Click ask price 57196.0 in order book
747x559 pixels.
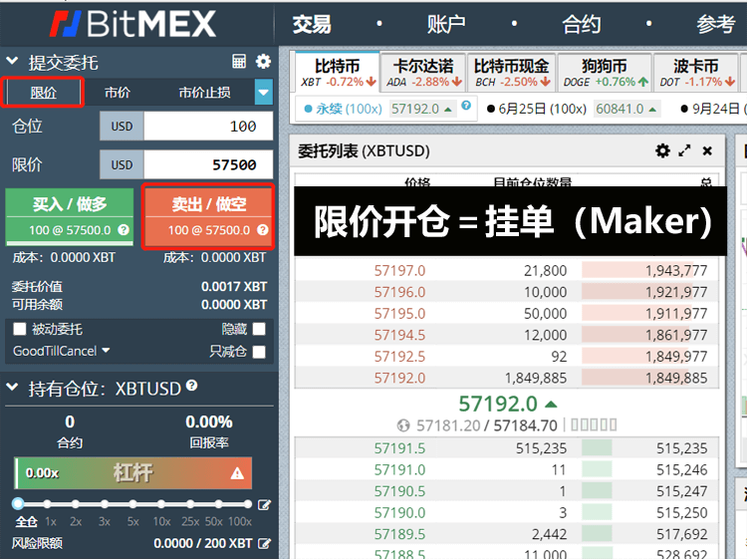click(399, 292)
